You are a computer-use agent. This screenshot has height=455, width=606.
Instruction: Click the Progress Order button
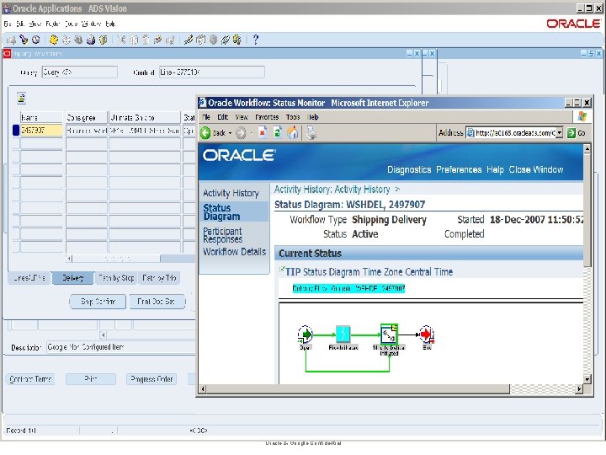click(x=151, y=379)
